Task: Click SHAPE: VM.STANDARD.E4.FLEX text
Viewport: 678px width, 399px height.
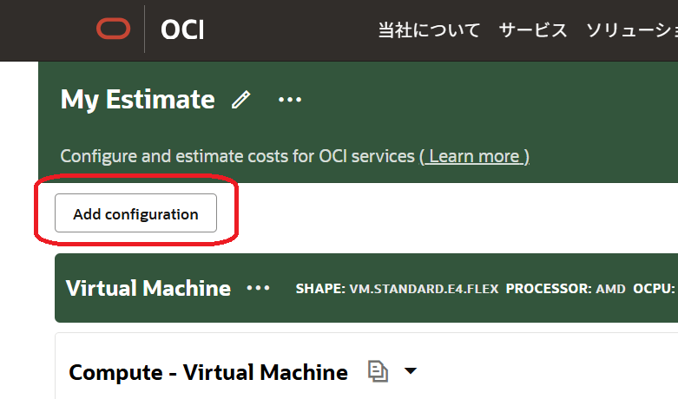Action: coord(397,289)
